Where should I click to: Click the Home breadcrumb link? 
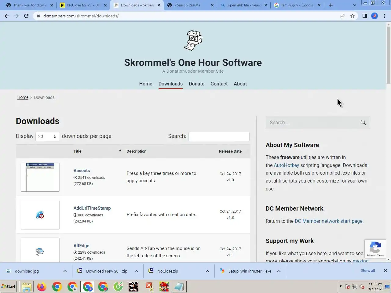pos(23,97)
